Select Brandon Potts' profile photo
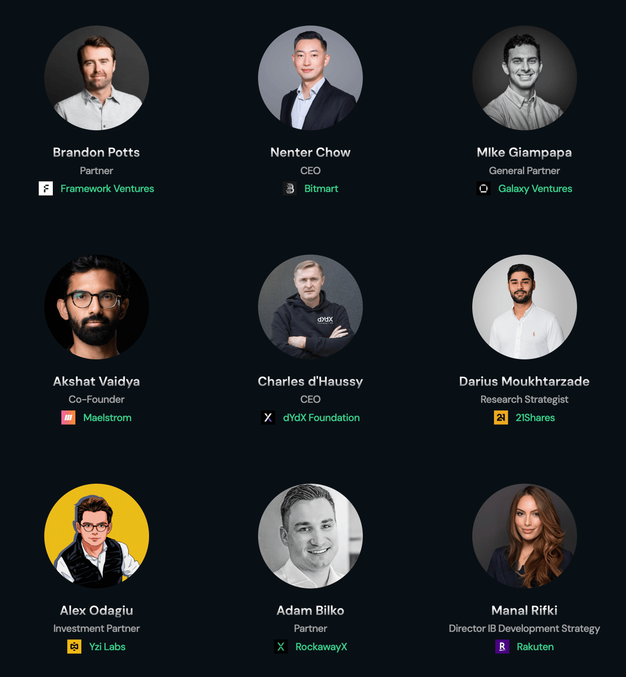The width and height of the screenshot is (626, 677). tap(97, 78)
